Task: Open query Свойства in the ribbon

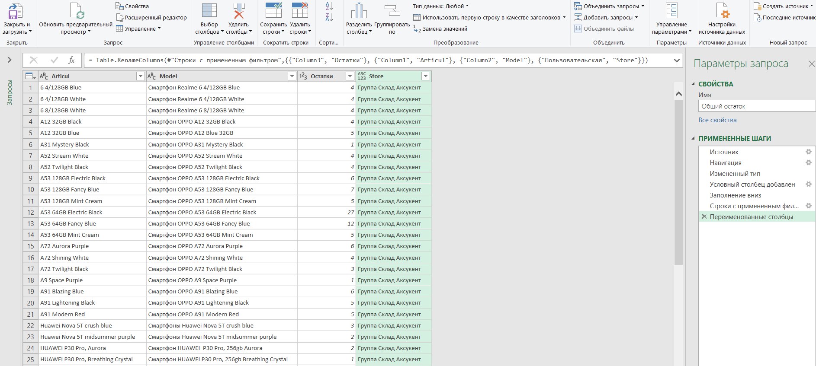Action: point(132,6)
